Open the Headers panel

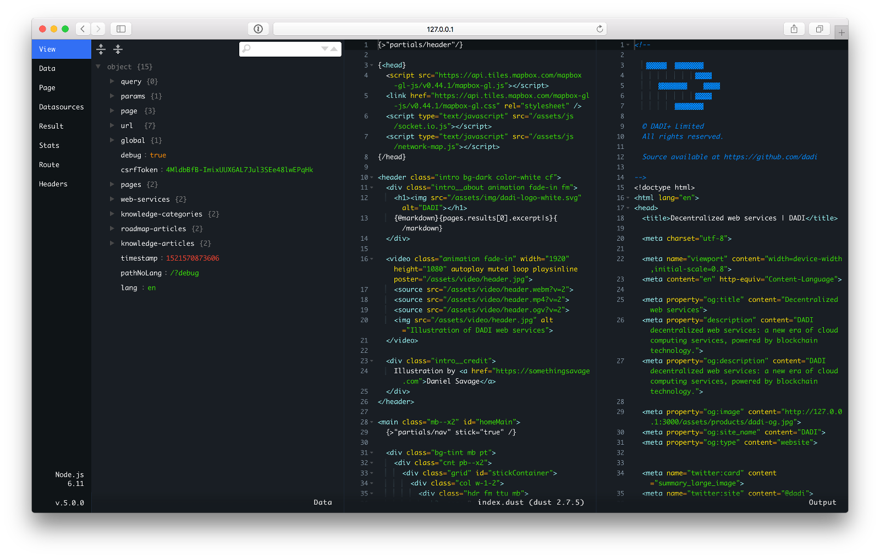point(53,184)
